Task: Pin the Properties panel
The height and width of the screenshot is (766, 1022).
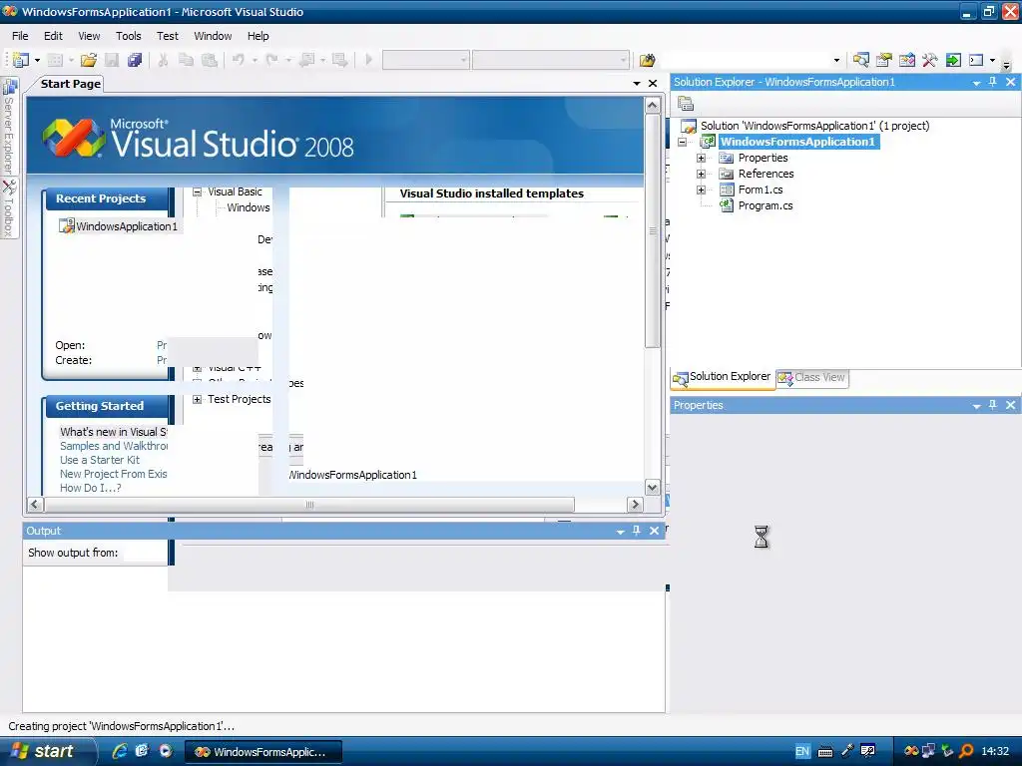Action: point(993,405)
